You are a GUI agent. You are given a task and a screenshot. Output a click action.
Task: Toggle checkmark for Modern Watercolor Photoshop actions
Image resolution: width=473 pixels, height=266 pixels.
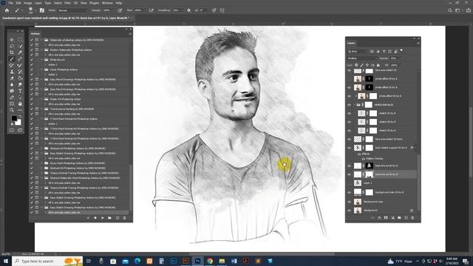pos(32,50)
